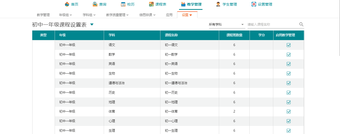Open the 所有学科 subject dropdown
The image size is (340, 134).
(x=227, y=24)
